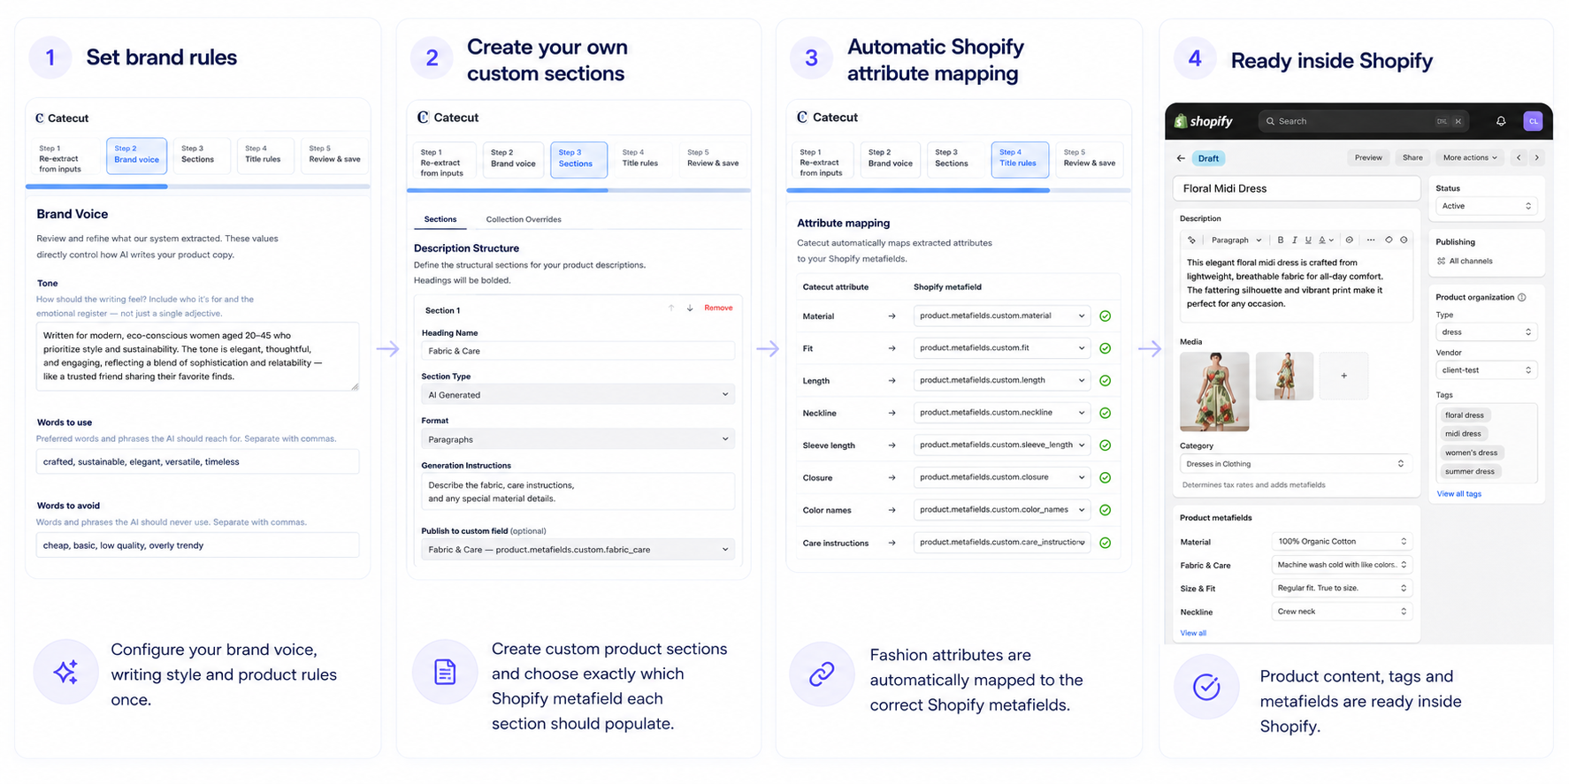Click the green check for the Material row
Image resolution: width=1569 pixels, height=784 pixels.
(1105, 316)
